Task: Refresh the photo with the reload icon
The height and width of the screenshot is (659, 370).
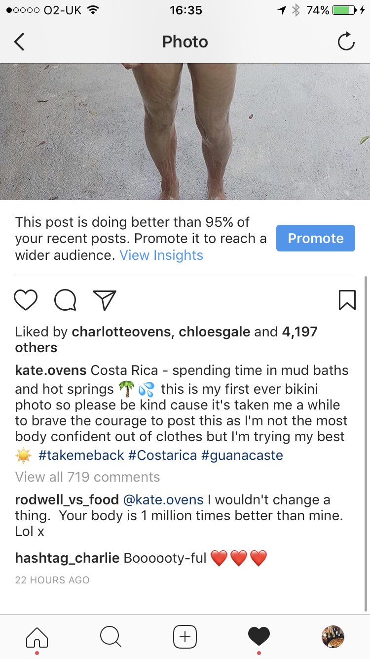Action: click(x=346, y=41)
